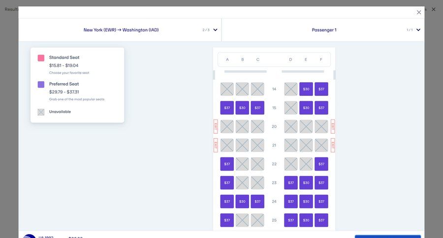Select $37 preferred seat 14F

(x=321, y=89)
